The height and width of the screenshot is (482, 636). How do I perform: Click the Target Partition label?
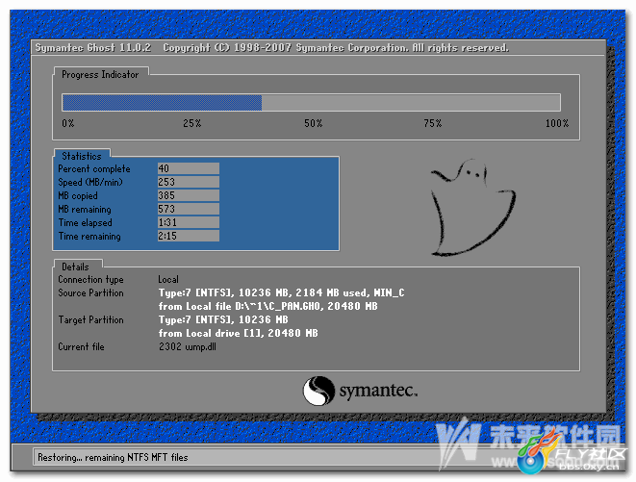click(90, 320)
